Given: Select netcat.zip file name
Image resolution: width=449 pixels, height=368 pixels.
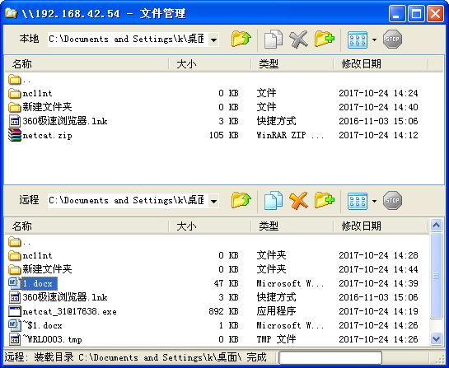Looking at the screenshot, I should [47, 135].
